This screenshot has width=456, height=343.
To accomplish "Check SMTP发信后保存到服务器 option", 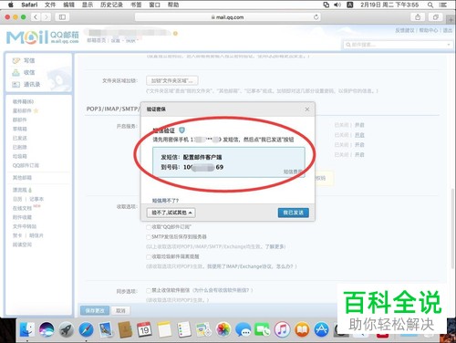I will click(149, 236).
